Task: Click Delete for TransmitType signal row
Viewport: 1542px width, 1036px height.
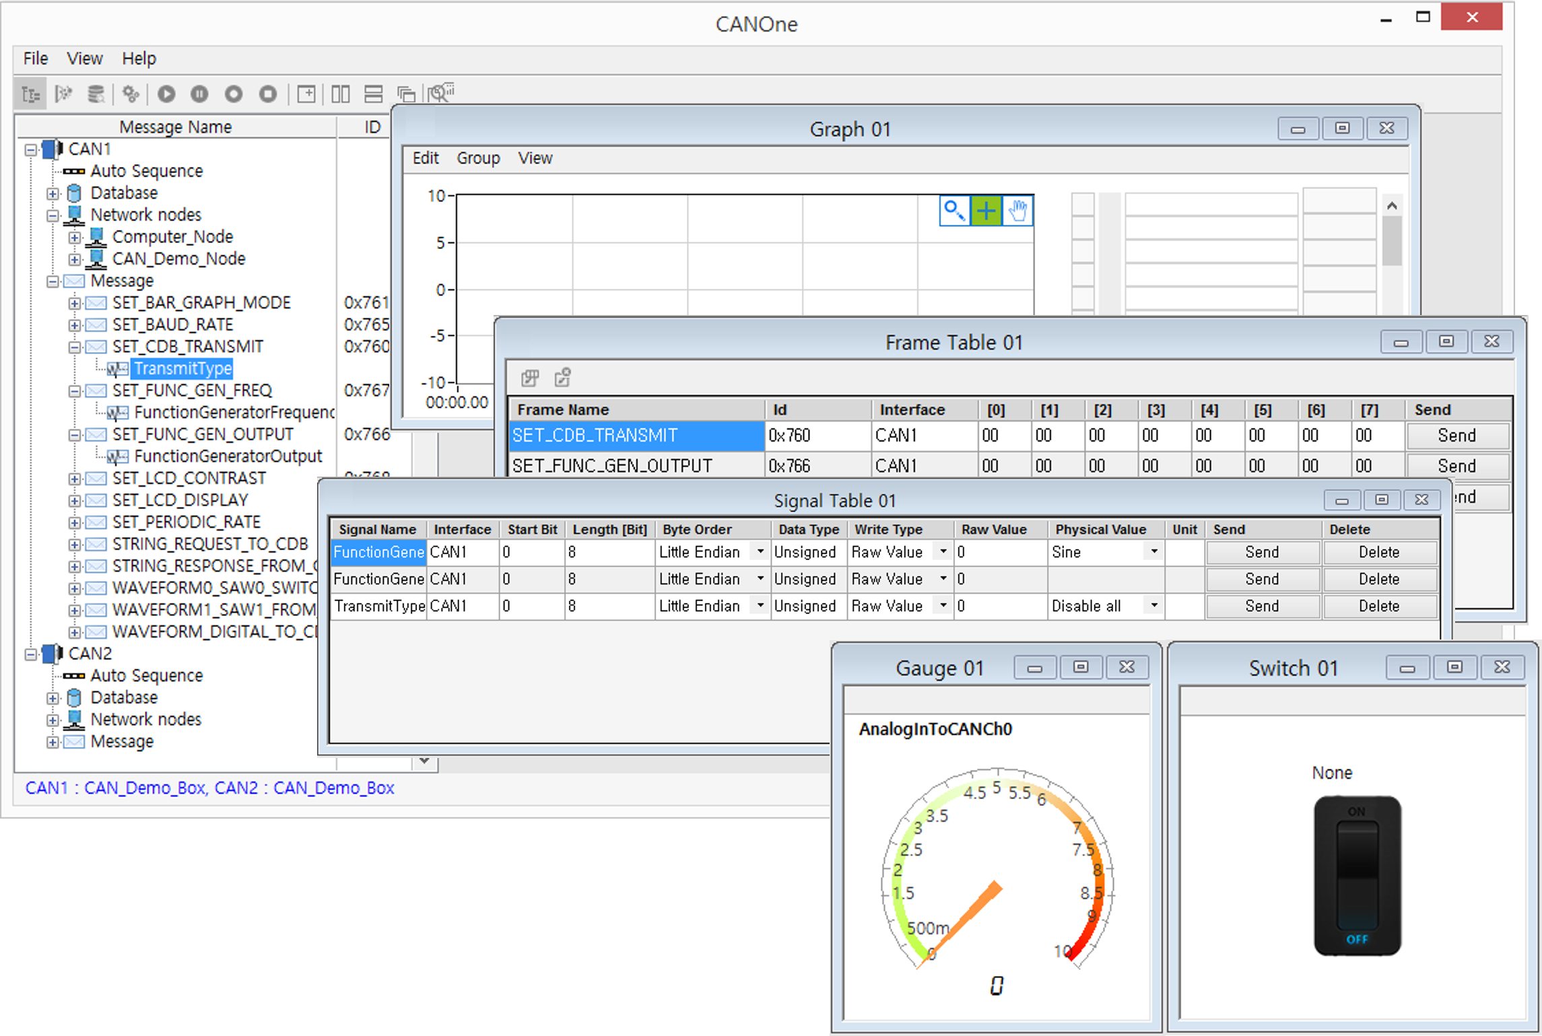Action: tap(1378, 606)
